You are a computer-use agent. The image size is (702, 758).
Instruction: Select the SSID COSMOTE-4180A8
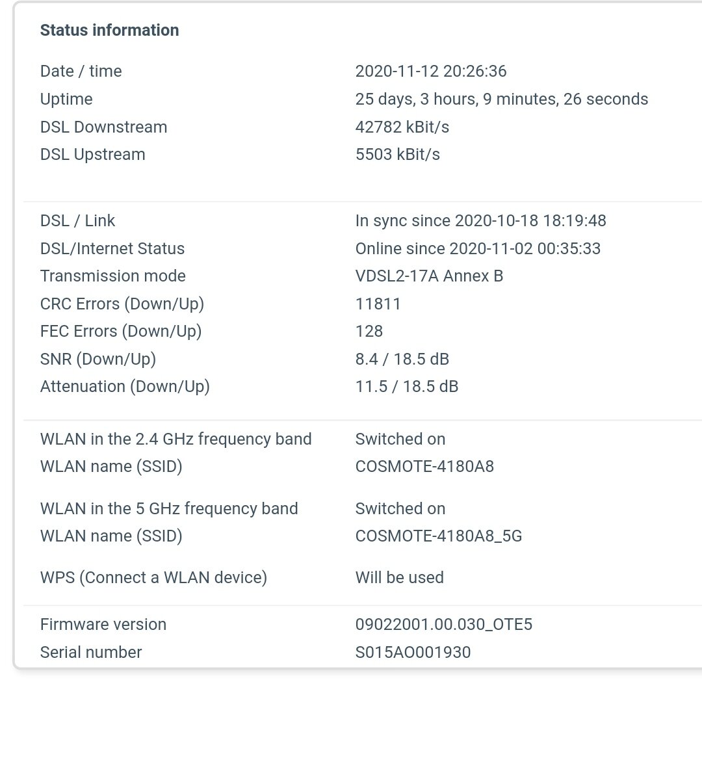click(424, 467)
